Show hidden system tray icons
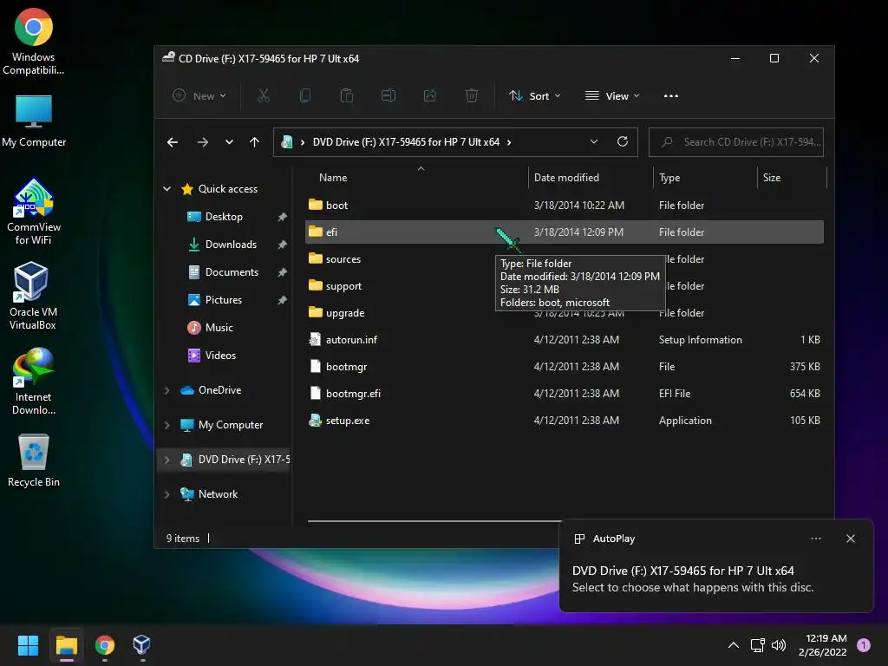Screen dimensions: 888x666 pyautogui.click(x=734, y=645)
